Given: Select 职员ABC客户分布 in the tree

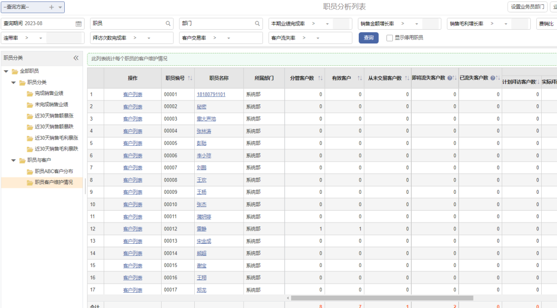Looking at the screenshot, I should [54, 171].
